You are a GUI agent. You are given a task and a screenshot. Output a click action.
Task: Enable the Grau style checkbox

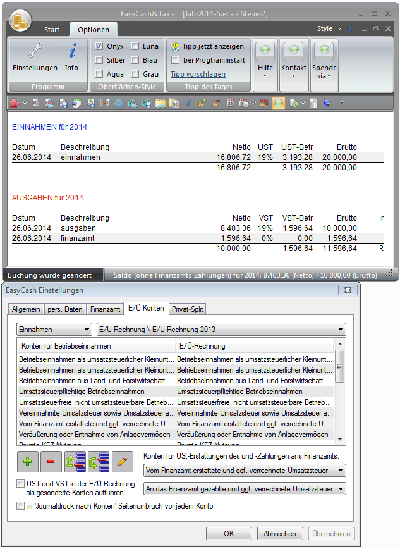tap(135, 74)
